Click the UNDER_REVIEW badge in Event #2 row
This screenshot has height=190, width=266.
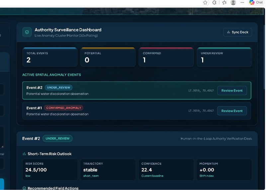click(58, 88)
